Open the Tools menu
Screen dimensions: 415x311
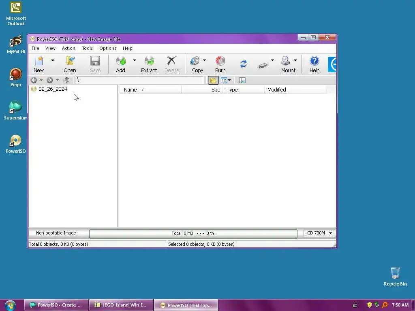click(x=87, y=48)
